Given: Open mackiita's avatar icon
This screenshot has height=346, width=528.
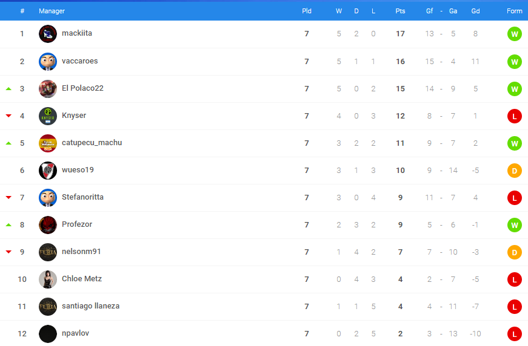Looking at the screenshot, I should pos(48,34).
